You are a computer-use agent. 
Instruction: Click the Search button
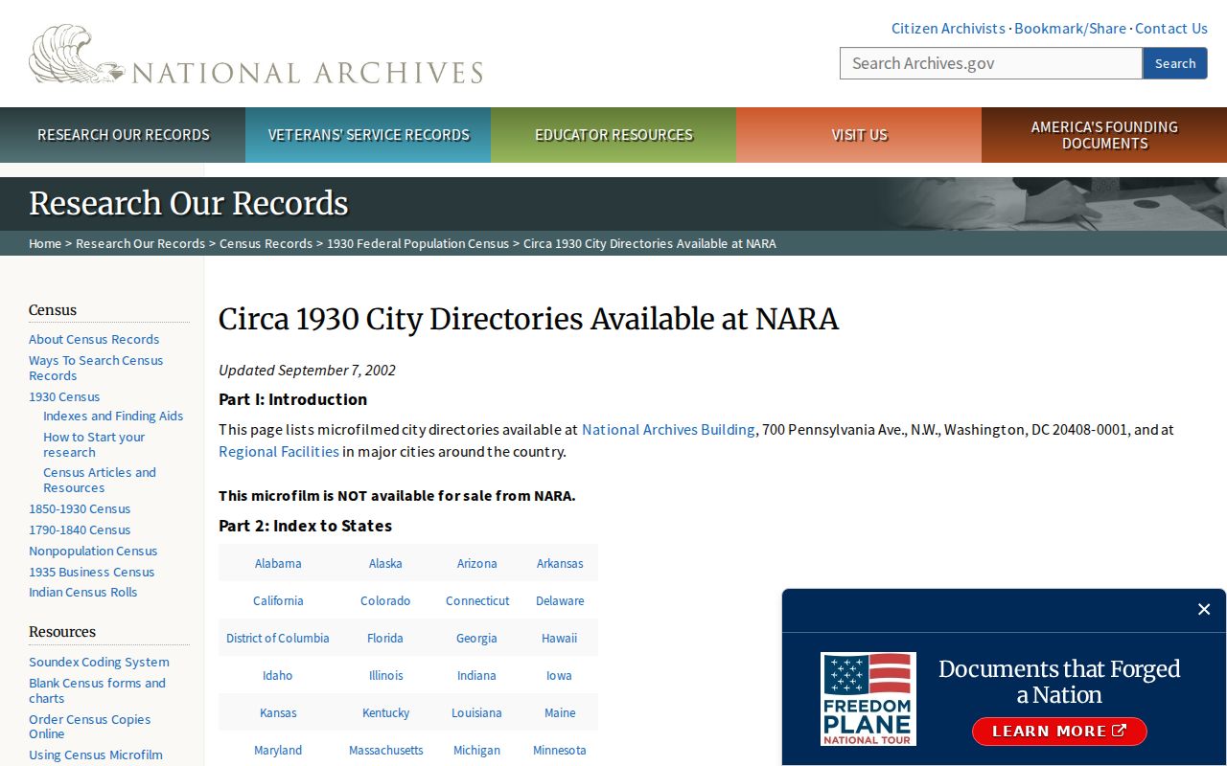click(x=1175, y=63)
